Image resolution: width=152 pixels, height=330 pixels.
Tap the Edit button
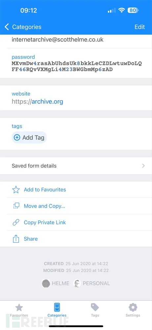[x=139, y=27]
